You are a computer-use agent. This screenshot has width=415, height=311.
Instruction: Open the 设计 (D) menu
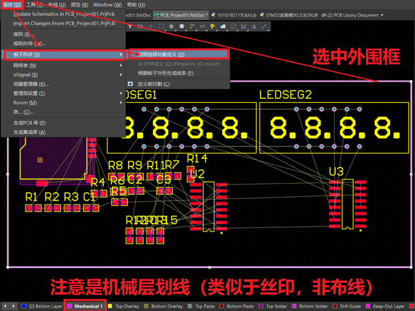[12, 5]
